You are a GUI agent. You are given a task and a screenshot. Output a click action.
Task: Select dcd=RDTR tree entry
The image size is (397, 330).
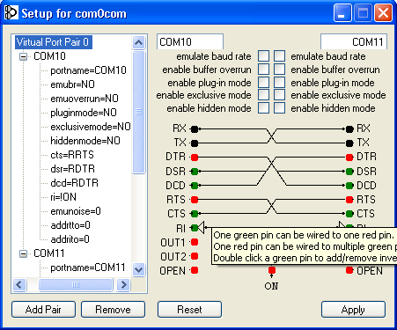[x=74, y=183]
